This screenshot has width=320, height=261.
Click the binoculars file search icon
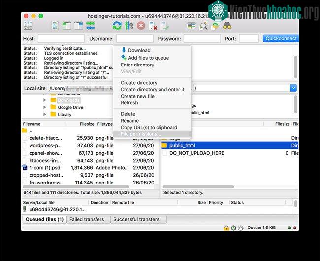pyautogui.click(x=227, y=26)
